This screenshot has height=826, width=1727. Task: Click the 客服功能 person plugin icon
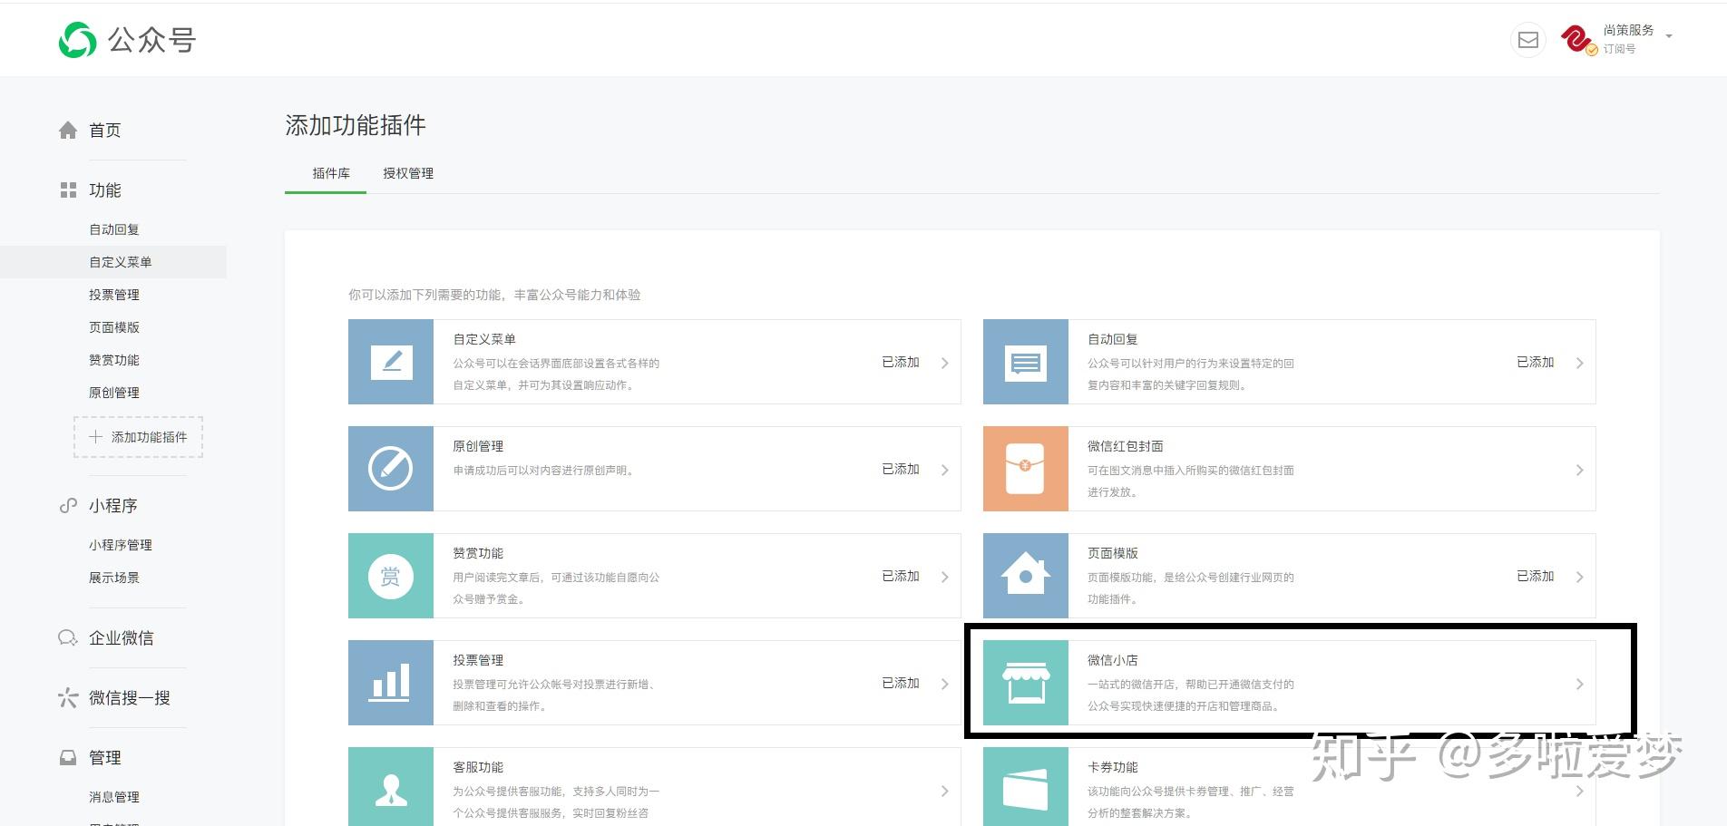coord(391,787)
